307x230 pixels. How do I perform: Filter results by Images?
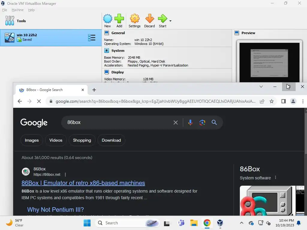point(32,140)
